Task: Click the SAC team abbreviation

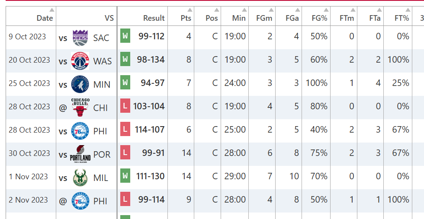Action: click(101, 38)
